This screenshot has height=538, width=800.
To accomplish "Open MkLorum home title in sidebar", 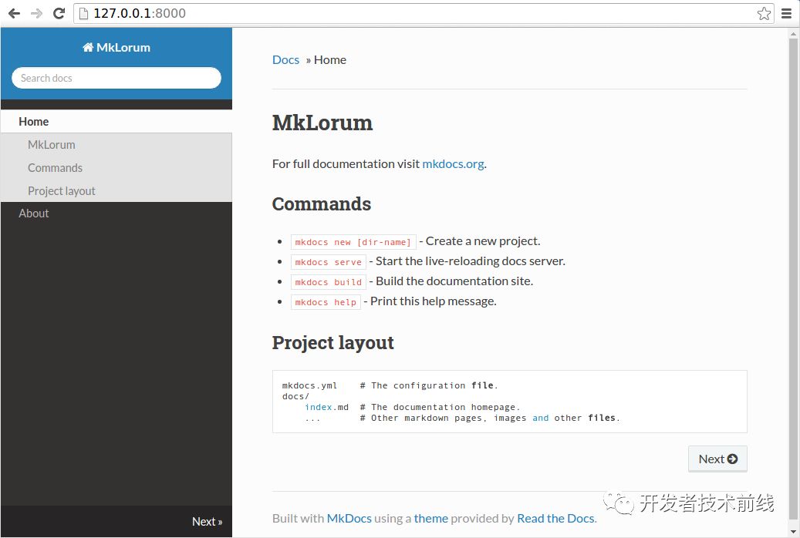I will (116, 48).
